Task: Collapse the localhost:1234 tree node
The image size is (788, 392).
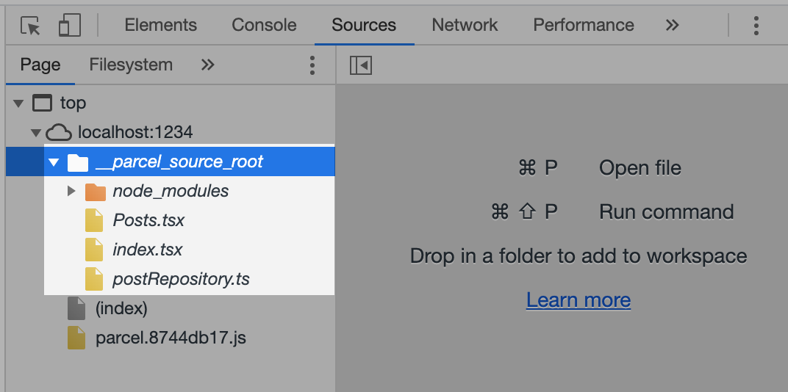Action: click(35, 133)
